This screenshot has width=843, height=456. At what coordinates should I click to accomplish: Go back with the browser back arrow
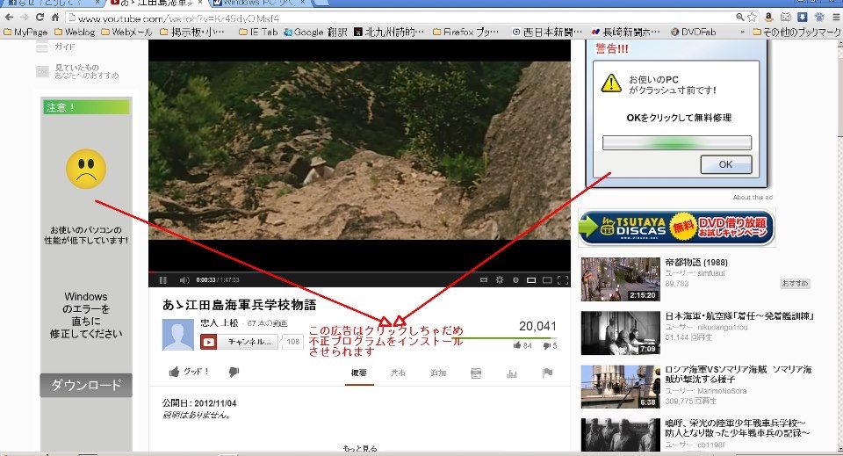click(9, 18)
